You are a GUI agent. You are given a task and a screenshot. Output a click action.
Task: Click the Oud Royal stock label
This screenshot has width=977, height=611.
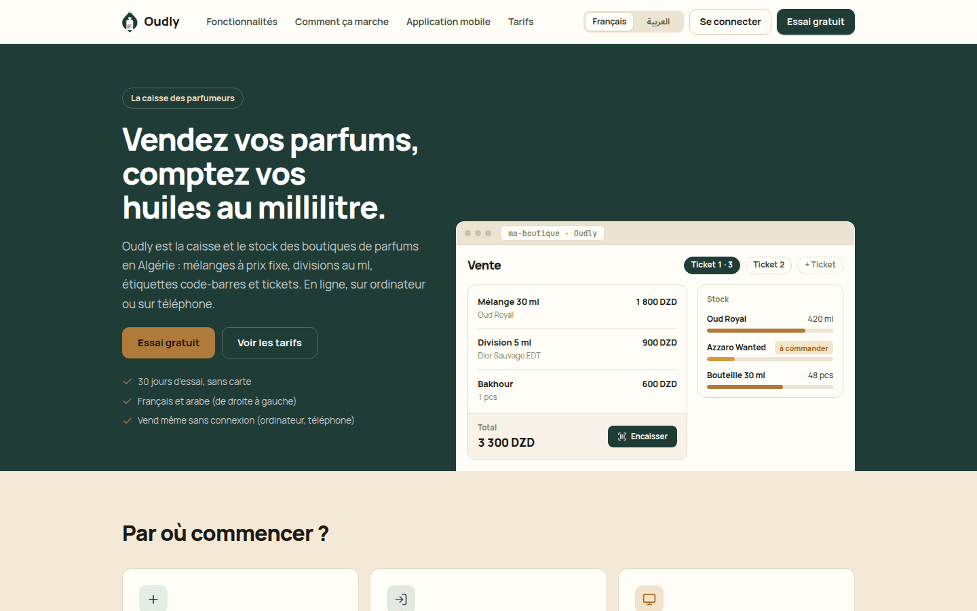[x=727, y=319]
